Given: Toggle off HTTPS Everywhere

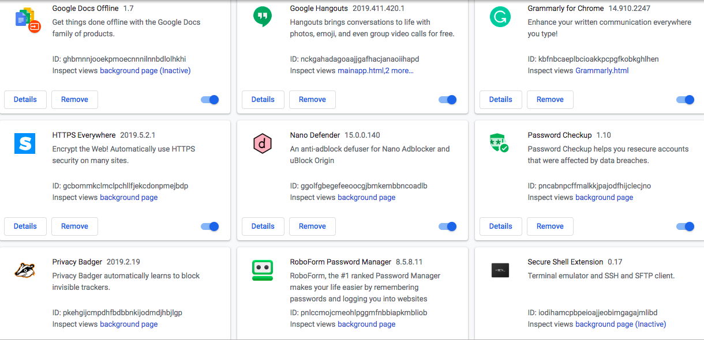Looking at the screenshot, I should click(210, 226).
